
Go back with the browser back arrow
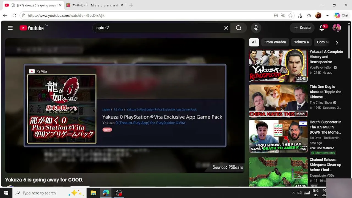(x=5, y=15)
